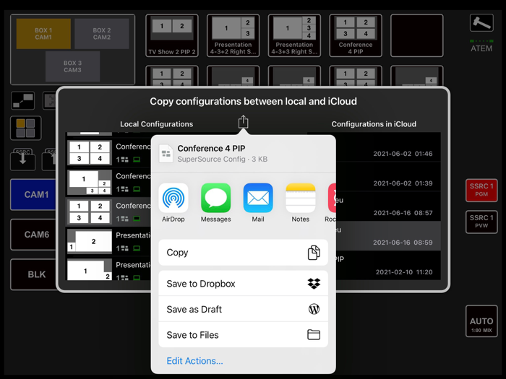Toggle SSRC 1 PVW button
This screenshot has width=506, height=379.
pyautogui.click(x=481, y=222)
